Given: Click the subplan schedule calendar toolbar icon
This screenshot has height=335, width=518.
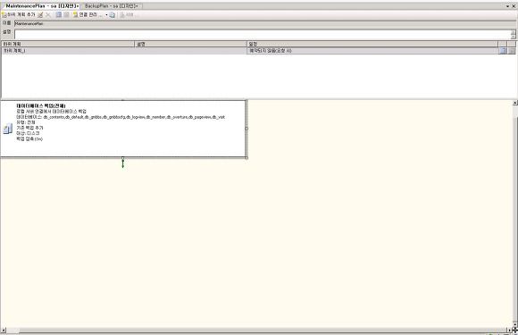Looking at the screenshot, I should [x=58, y=15].
